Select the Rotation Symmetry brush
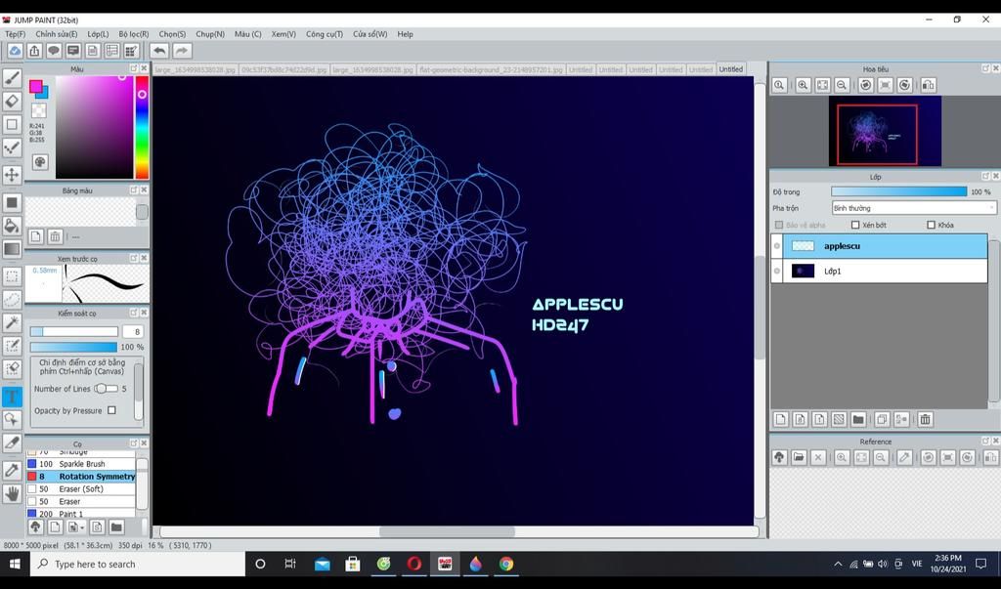The height and width of the screenshot is (589, 1001). (x=81, y=476)
